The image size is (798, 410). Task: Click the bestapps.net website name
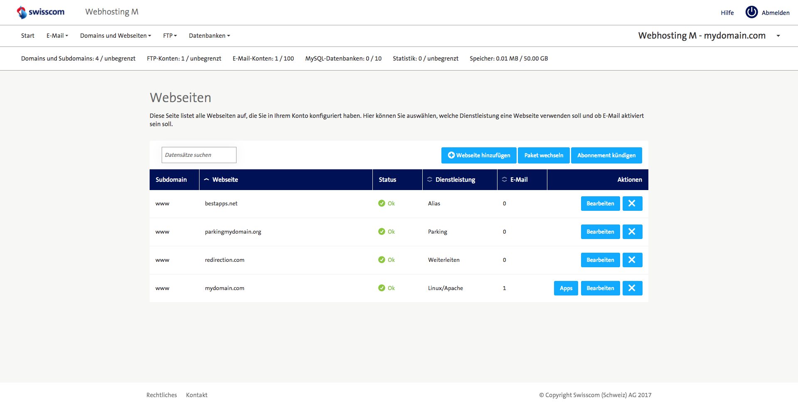(221, 203)
